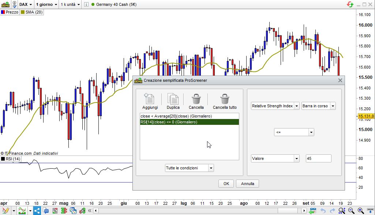Screen dimensions: 375x215
Task: Select the Prezzo legend tab
Action: point(10,12)
